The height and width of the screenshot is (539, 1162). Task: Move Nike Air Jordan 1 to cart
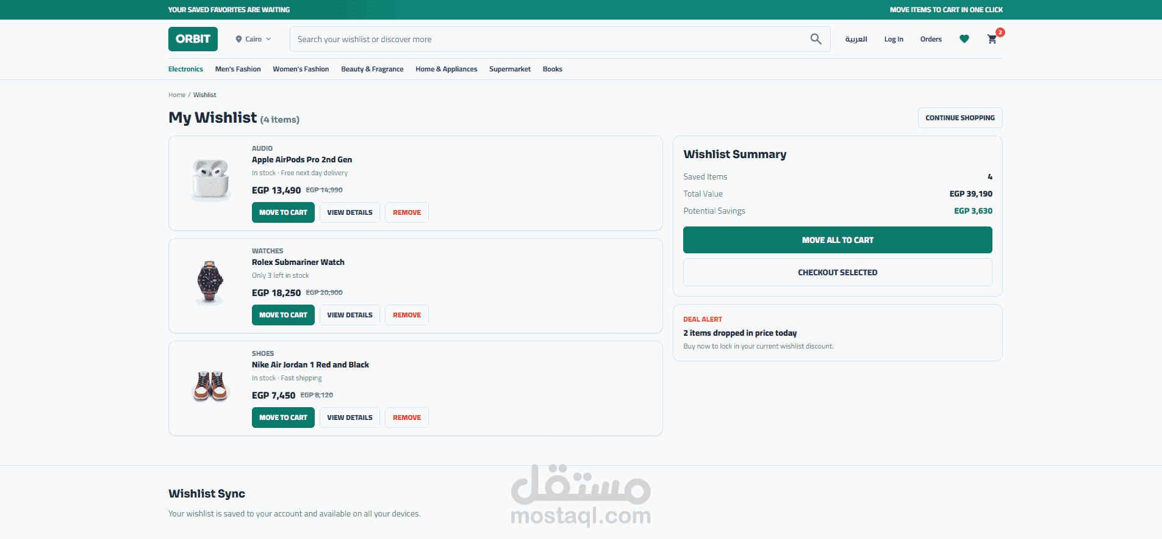(283, 418)
